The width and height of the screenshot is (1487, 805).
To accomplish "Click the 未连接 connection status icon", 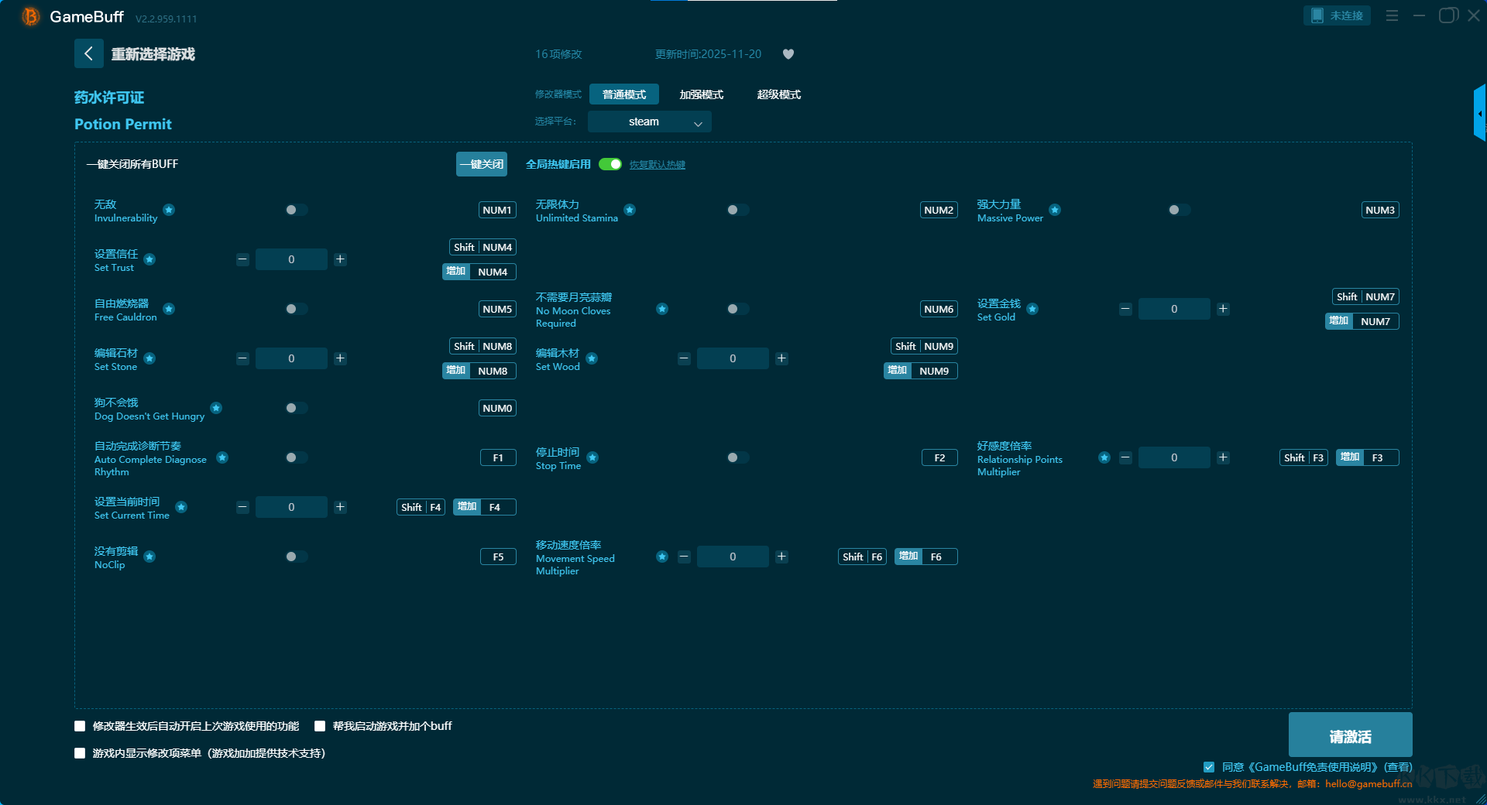I will pos(1337,15).
